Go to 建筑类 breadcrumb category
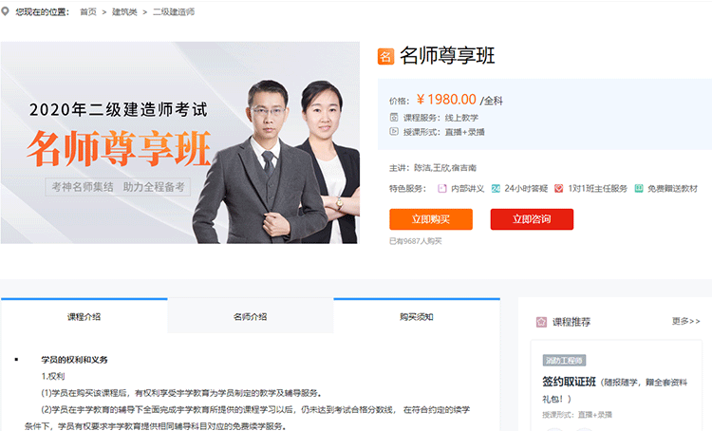 tap(124, 11)
